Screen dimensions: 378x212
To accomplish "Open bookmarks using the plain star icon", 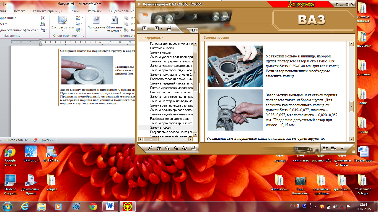I will click(159, 148).
